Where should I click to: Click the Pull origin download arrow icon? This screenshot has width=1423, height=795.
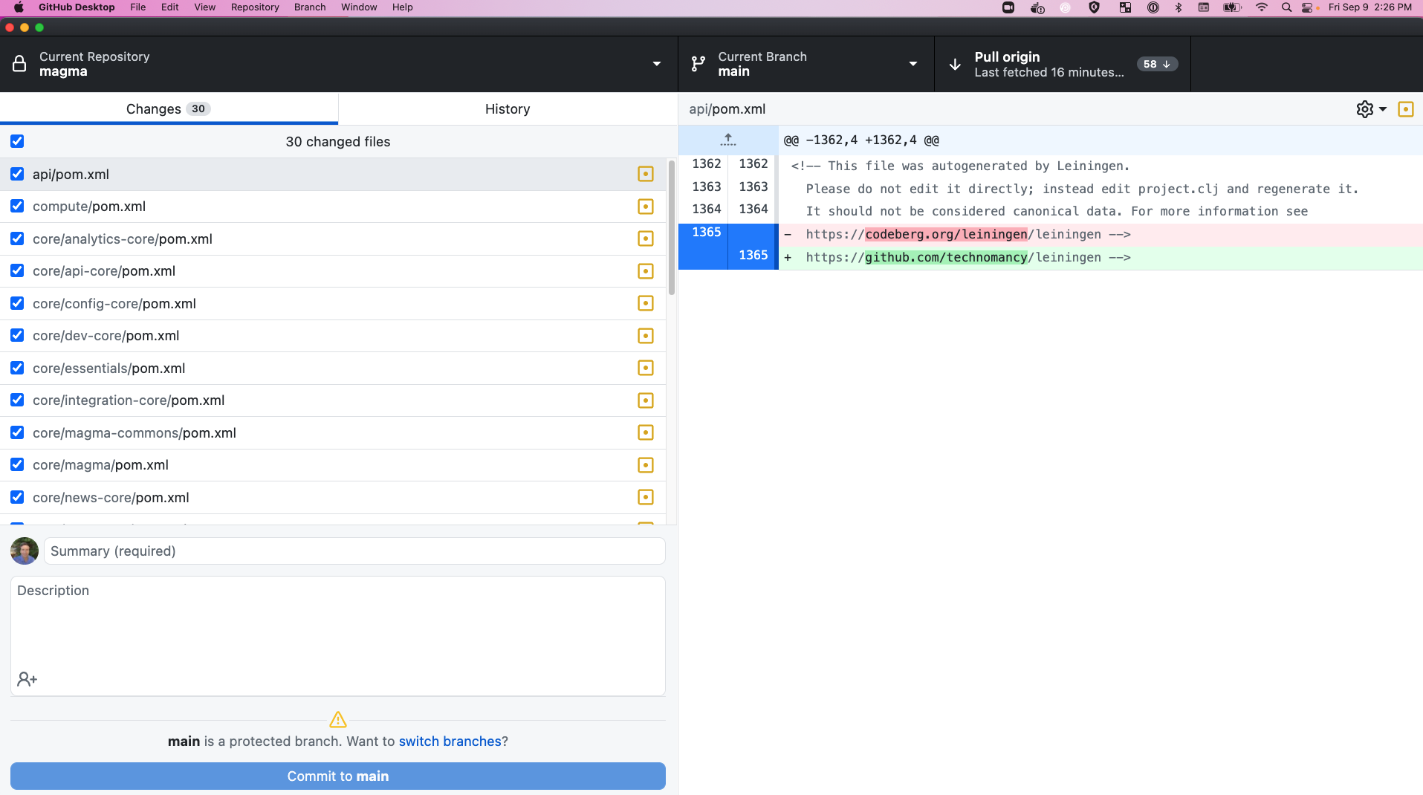[x=955, y=64]
